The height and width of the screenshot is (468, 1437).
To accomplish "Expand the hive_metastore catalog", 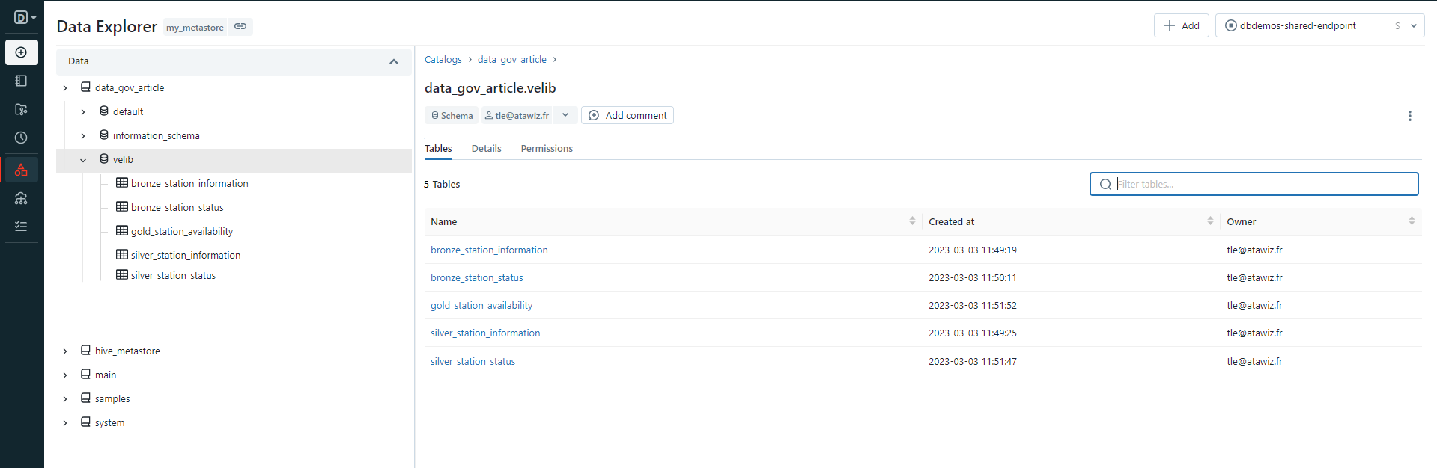I will [65, 351].
